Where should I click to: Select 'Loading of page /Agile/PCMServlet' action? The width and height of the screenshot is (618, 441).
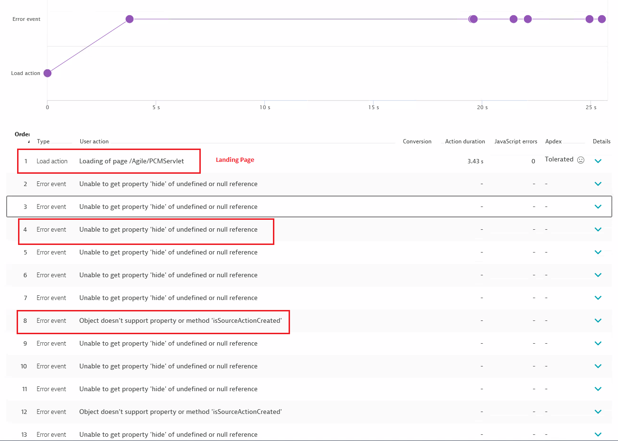131,161
